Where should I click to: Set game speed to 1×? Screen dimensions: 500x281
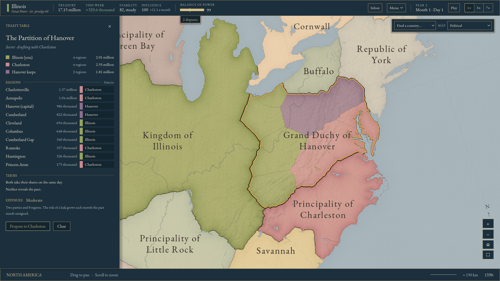click(x=469, y=8)
